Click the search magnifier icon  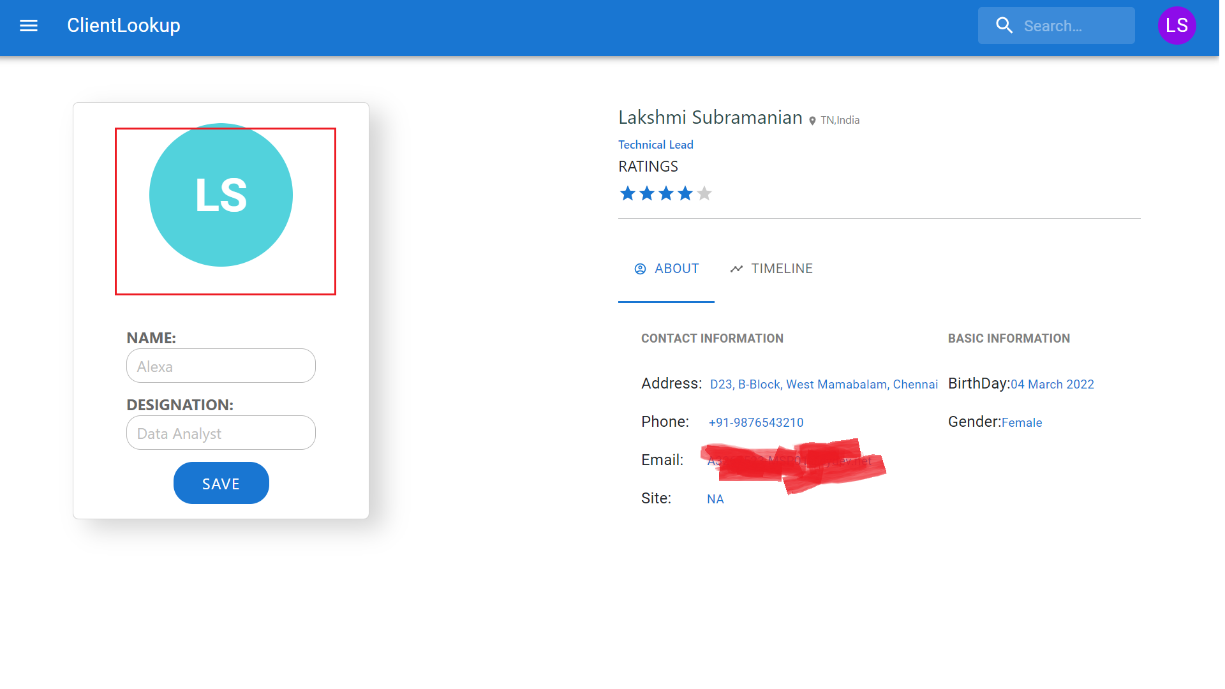pos(1004,26)
